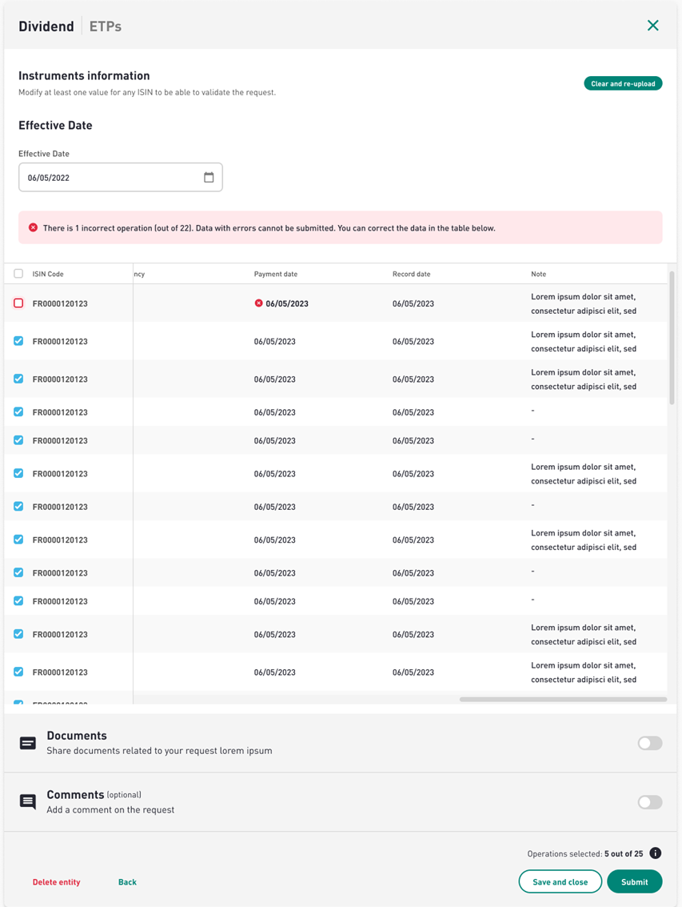Enable the Documents toggle switch
682x907 pixels.
[649, 743]
